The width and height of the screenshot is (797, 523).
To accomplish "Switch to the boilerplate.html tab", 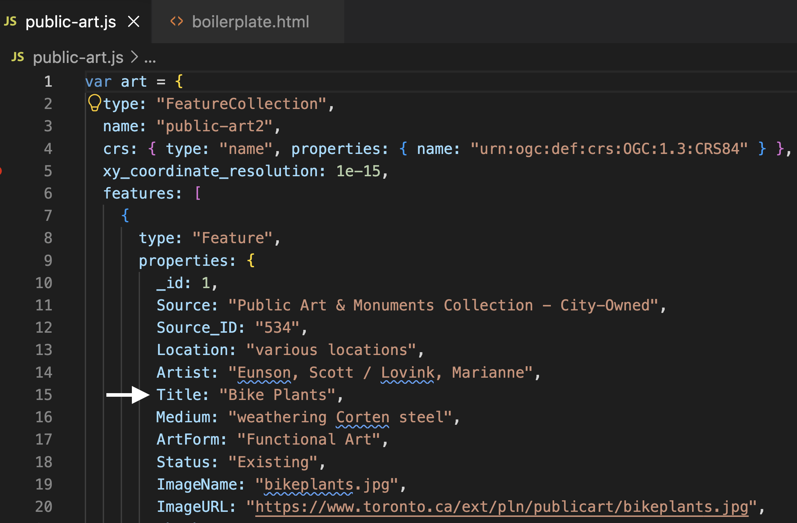I will point(248,22).
